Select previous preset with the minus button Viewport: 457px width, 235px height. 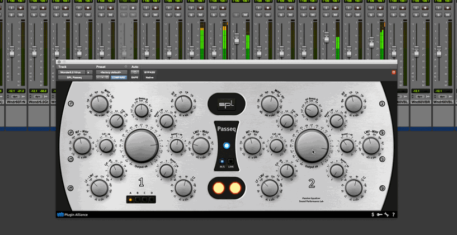point(98,77)
